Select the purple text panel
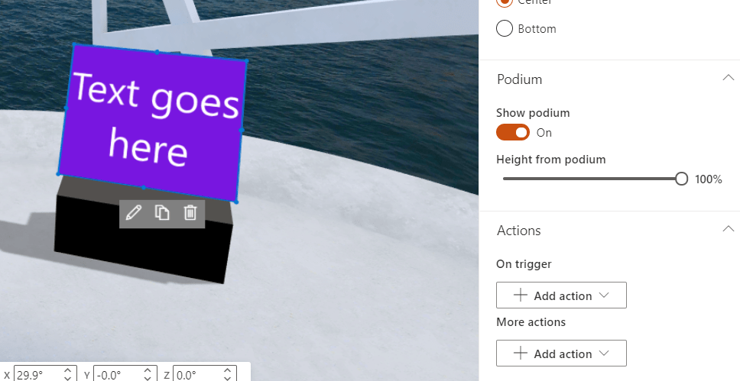 click(x=153, y=122)
